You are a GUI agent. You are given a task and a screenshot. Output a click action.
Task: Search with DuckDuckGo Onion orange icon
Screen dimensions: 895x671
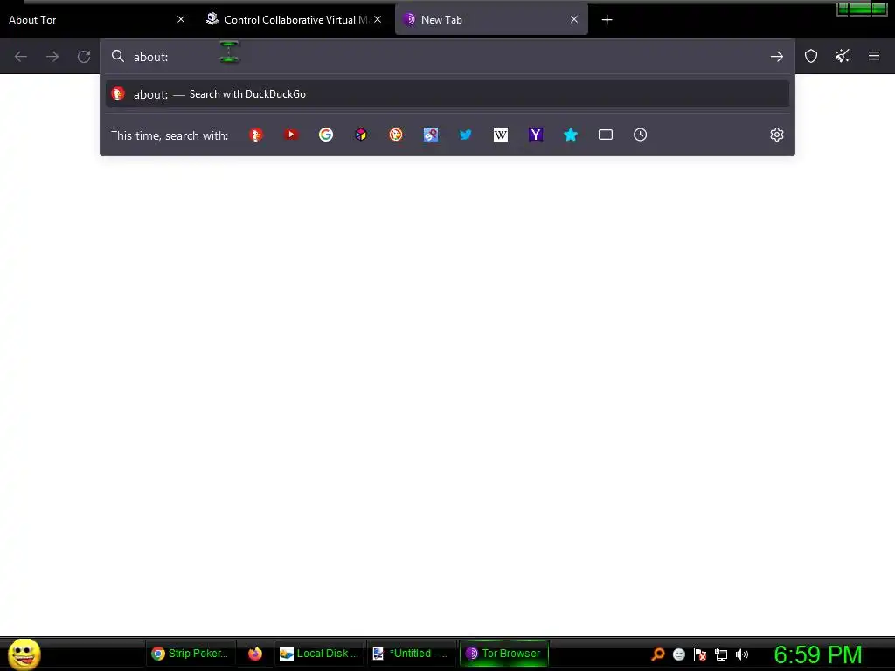[396, 135]
